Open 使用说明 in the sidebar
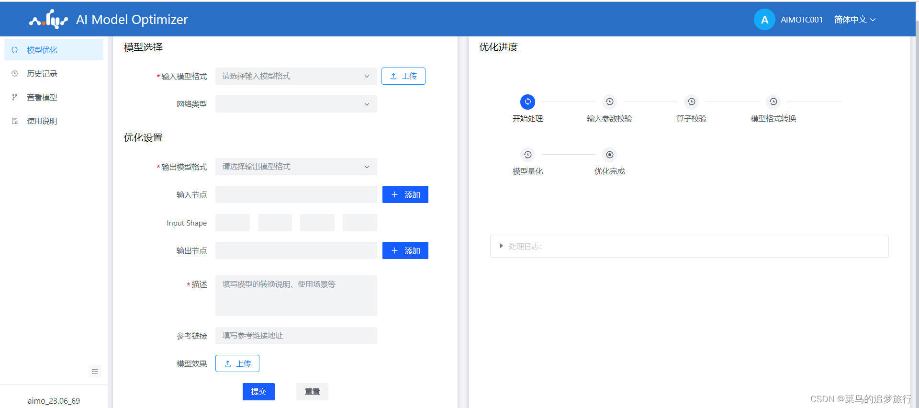Viewport: 919px width, 408px height. [54, 121]
